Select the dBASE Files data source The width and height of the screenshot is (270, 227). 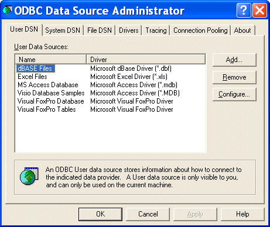click(35, 68)
